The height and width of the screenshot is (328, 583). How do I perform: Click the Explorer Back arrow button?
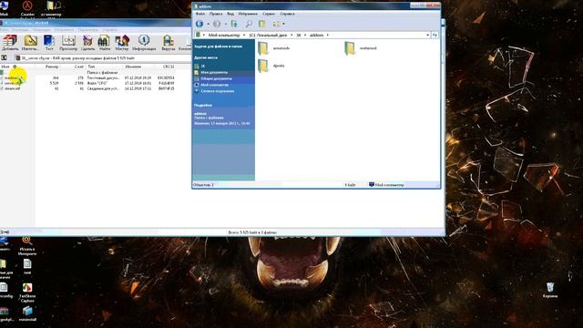pyautogui.click(x=199, y=24)
